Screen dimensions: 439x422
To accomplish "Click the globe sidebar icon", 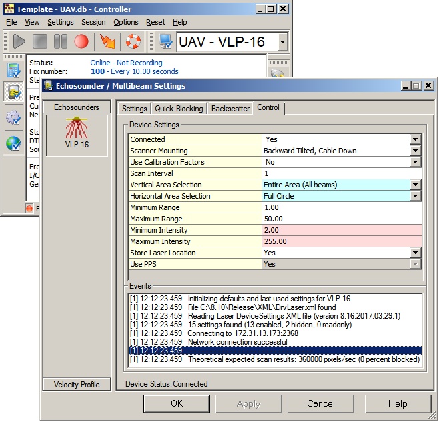I will (x=13, y=143).
